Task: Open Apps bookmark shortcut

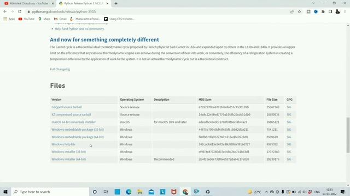Action: pos(9,19)
